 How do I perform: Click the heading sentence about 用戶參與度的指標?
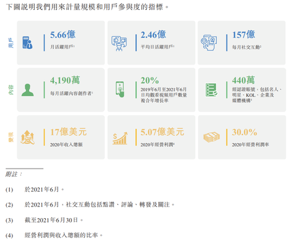(87, 7)
